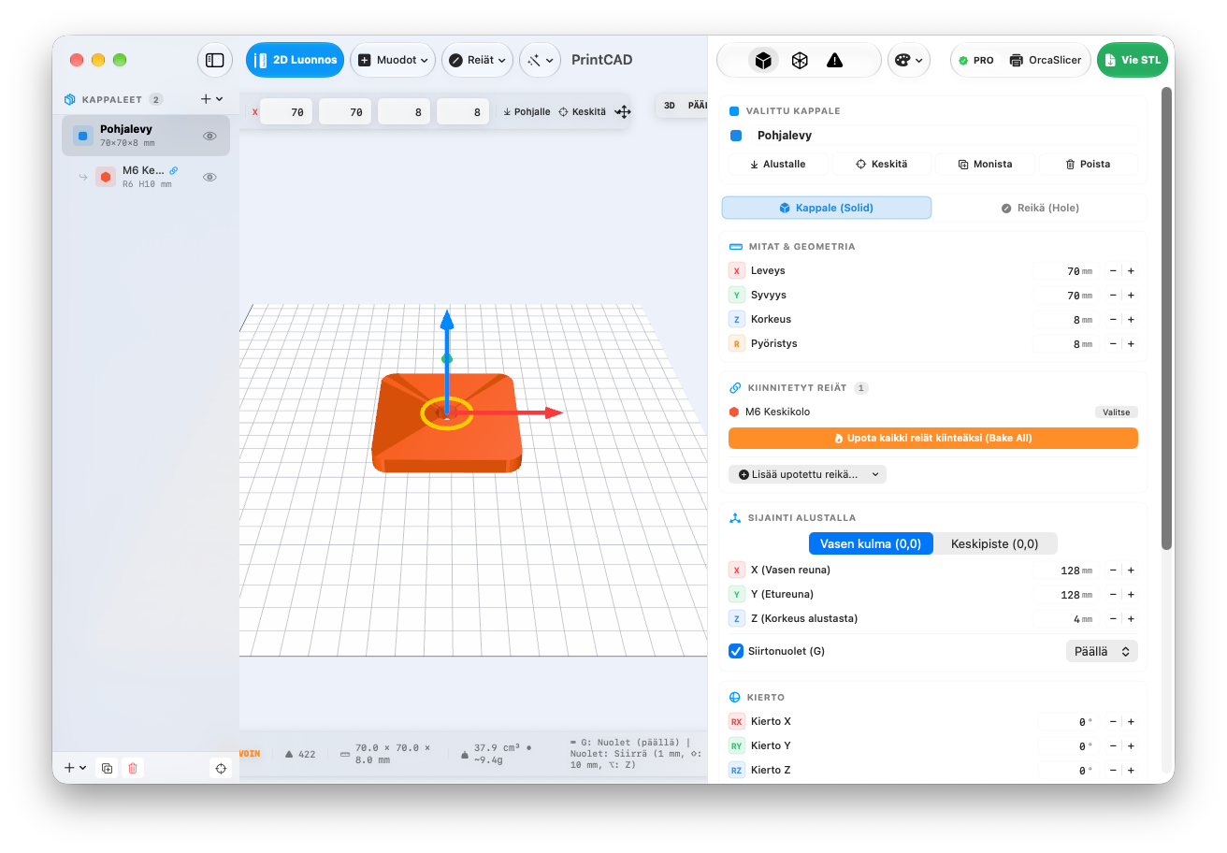1227x853 pixels.
Task: Select the solid cube view mode icon
Action: 764,60
